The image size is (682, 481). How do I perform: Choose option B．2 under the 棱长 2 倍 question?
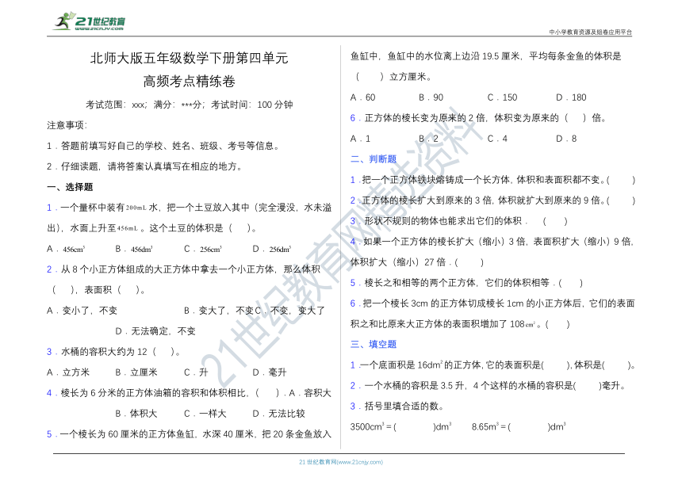[x=429, y=139]
